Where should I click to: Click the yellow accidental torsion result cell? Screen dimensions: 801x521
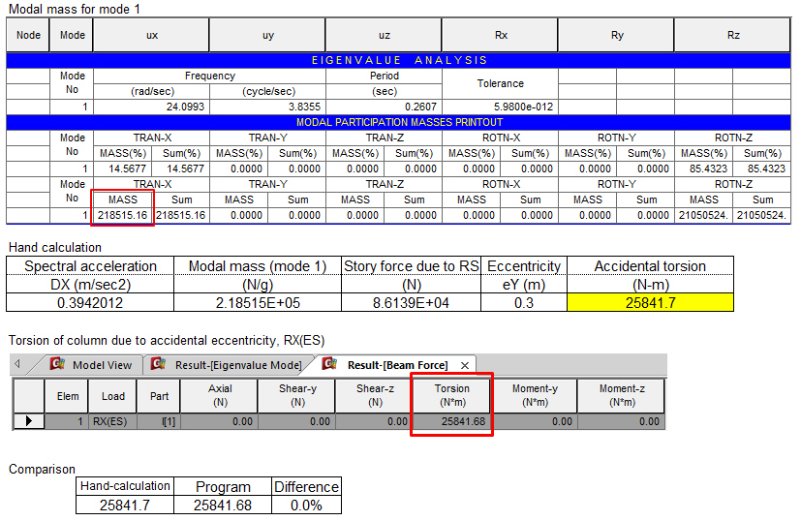pos(650,303)
